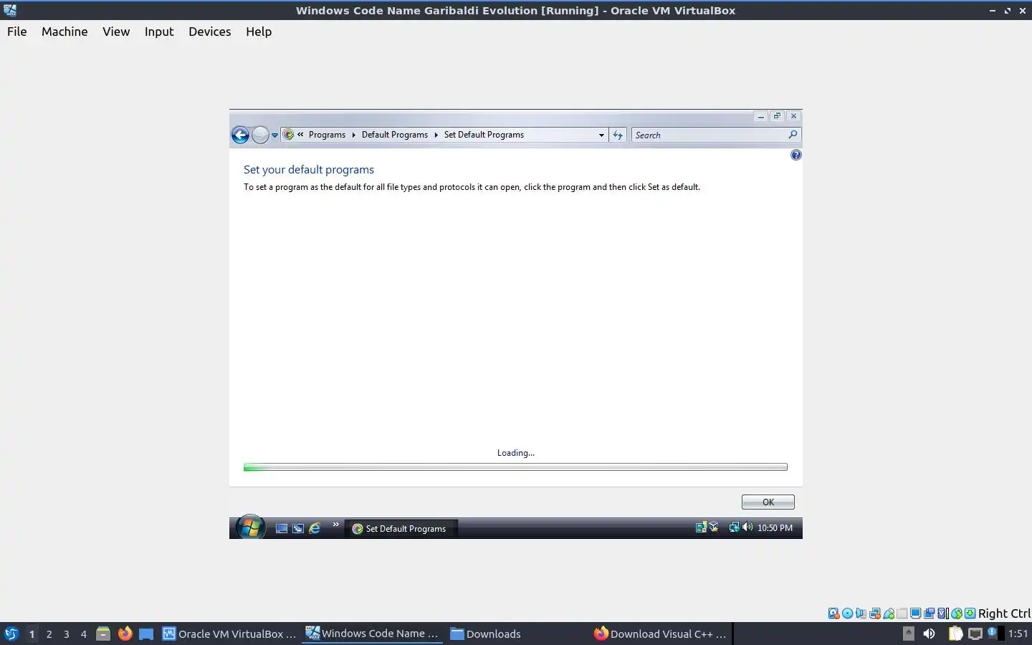This screenshot has height=645, width=1032.
Task: Click VirtualBox shared folders indicator
Action: [902, 613]
